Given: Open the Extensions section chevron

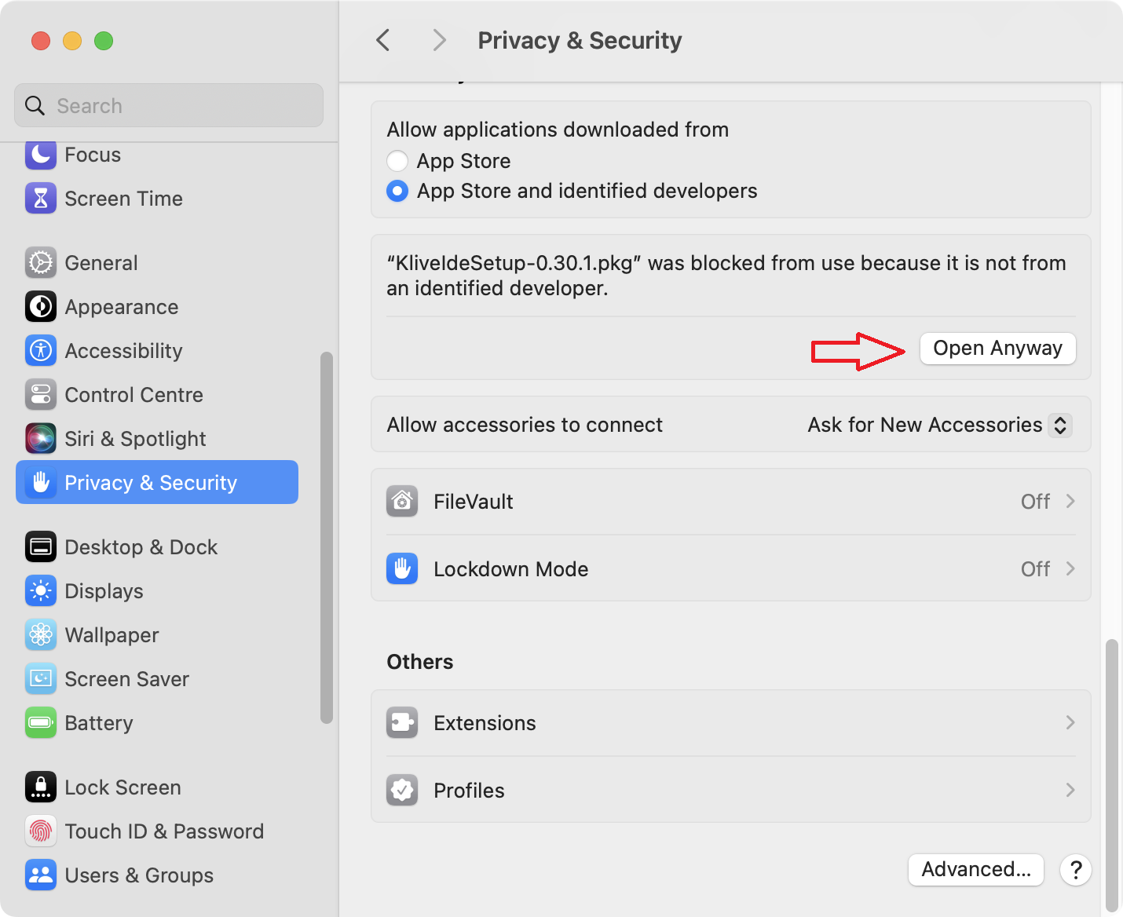Looking at the screenshot, I should click(x=1070, y=722).
